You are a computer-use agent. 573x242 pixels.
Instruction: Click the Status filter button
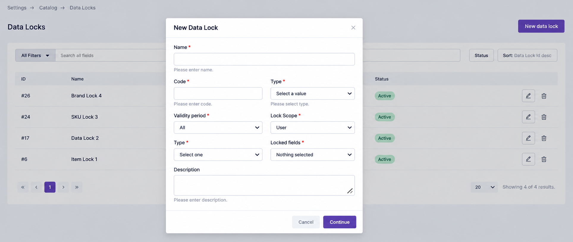(x=481, y=55)
